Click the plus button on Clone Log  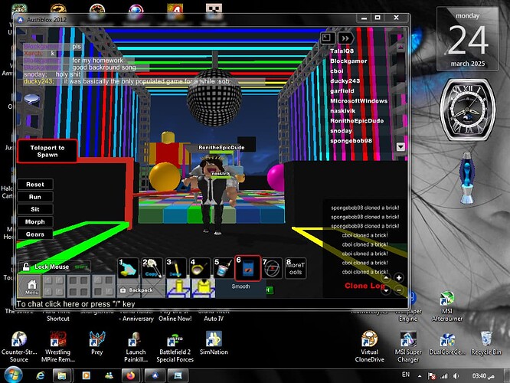(x=399, y=278)
